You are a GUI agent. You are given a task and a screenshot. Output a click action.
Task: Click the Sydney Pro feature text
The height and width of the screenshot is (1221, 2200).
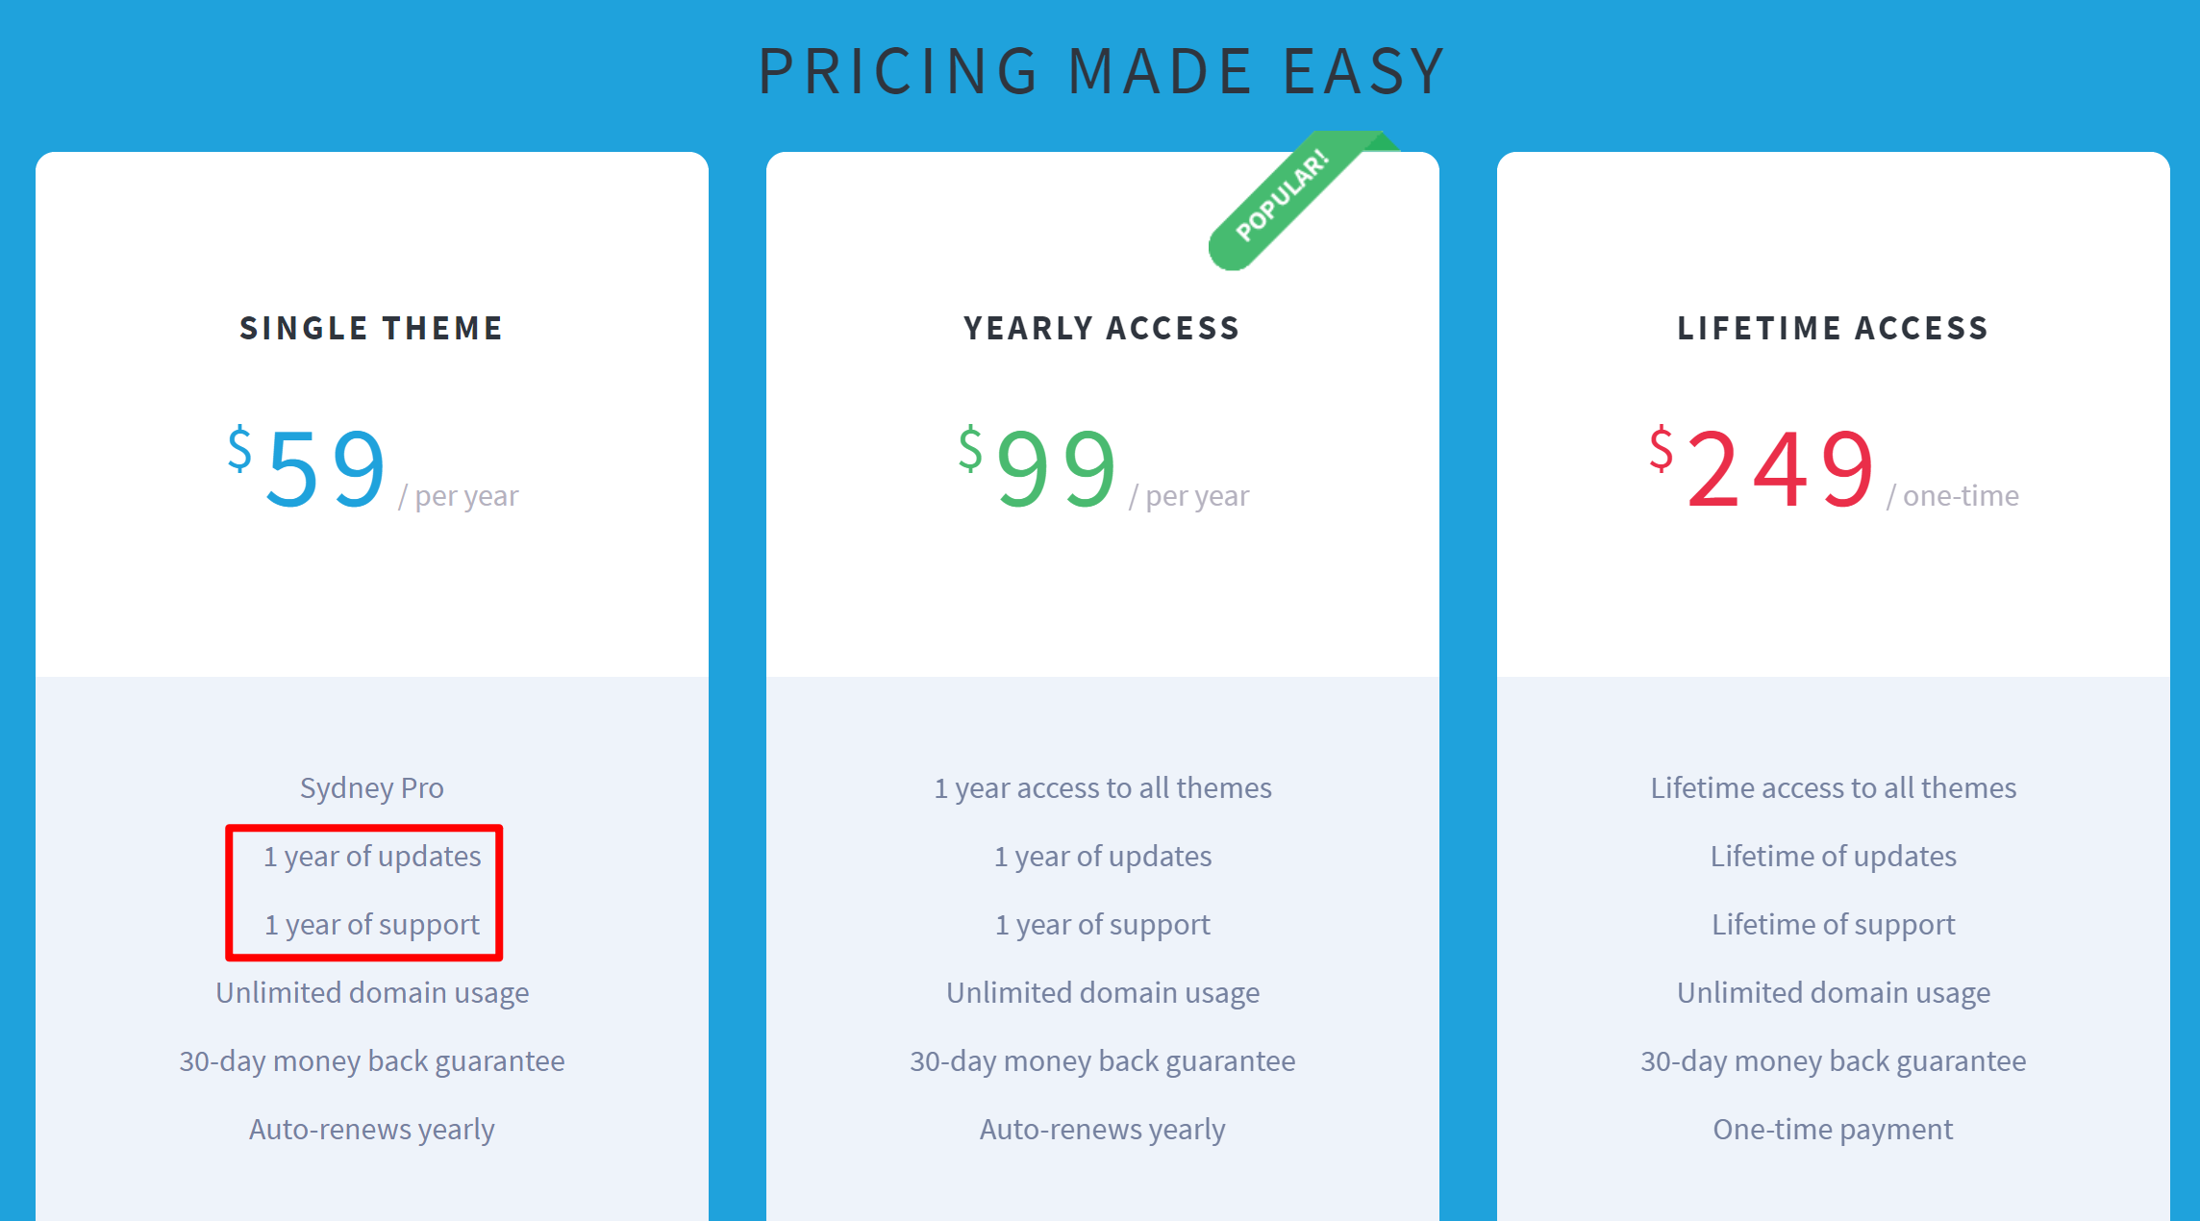(x=372, y=788)
